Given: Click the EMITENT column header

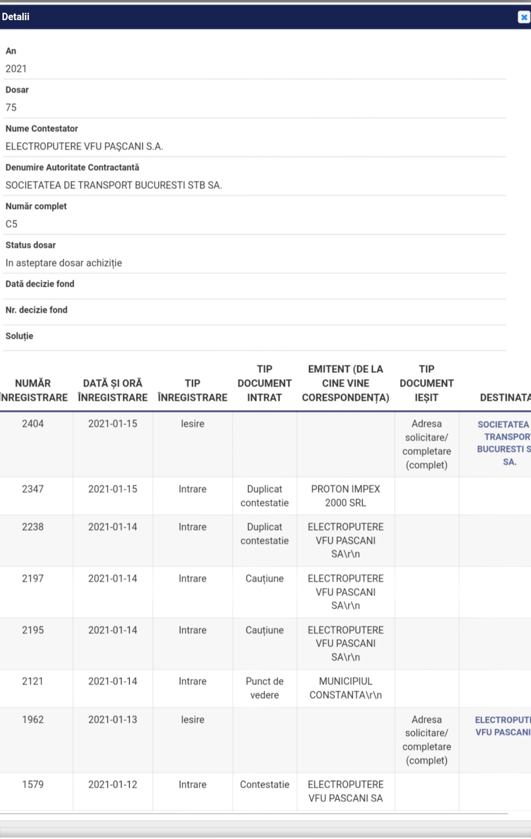Looking at the screenshot, I should 346,383.
